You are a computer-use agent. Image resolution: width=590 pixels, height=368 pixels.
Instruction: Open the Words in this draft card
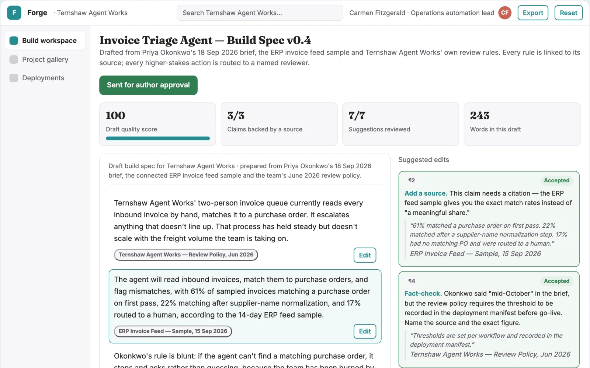click(x=522, y=124)
